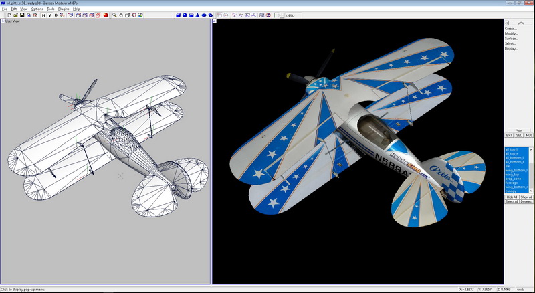Create a new file from toolbar
535x293 pixels.
(x=9, y=15)
